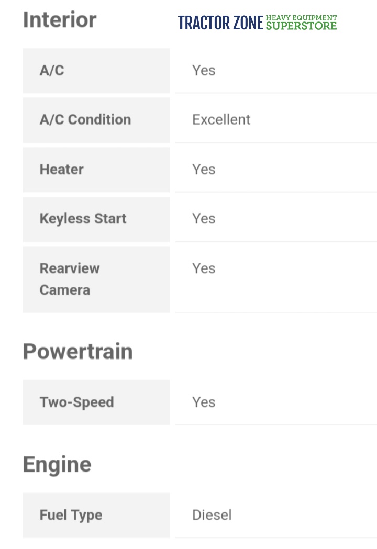Select the Two-Speed label cell

tap(96, 402)
